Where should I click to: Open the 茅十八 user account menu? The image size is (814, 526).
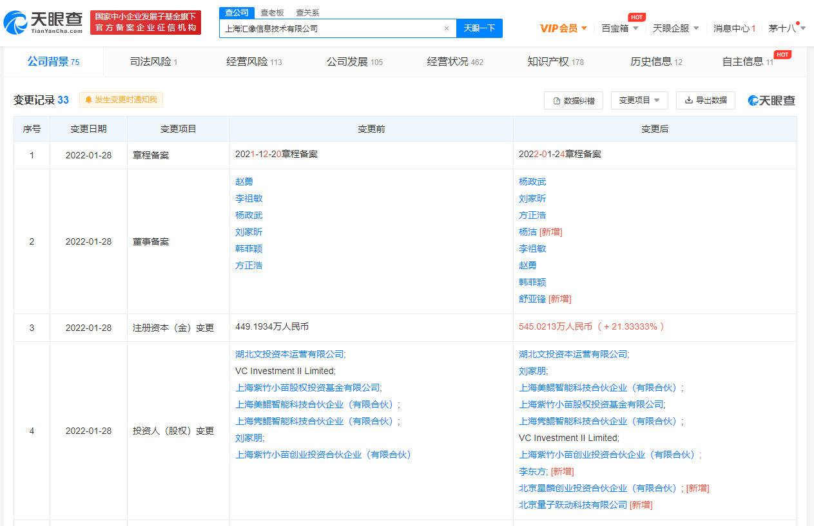pyautogui.click(x=787, y=28)
